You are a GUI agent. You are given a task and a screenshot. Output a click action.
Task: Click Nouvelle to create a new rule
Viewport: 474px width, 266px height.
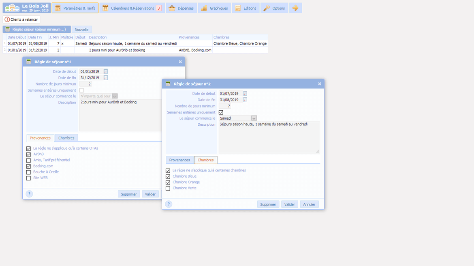pyautogui.click(x=81, y=30)
